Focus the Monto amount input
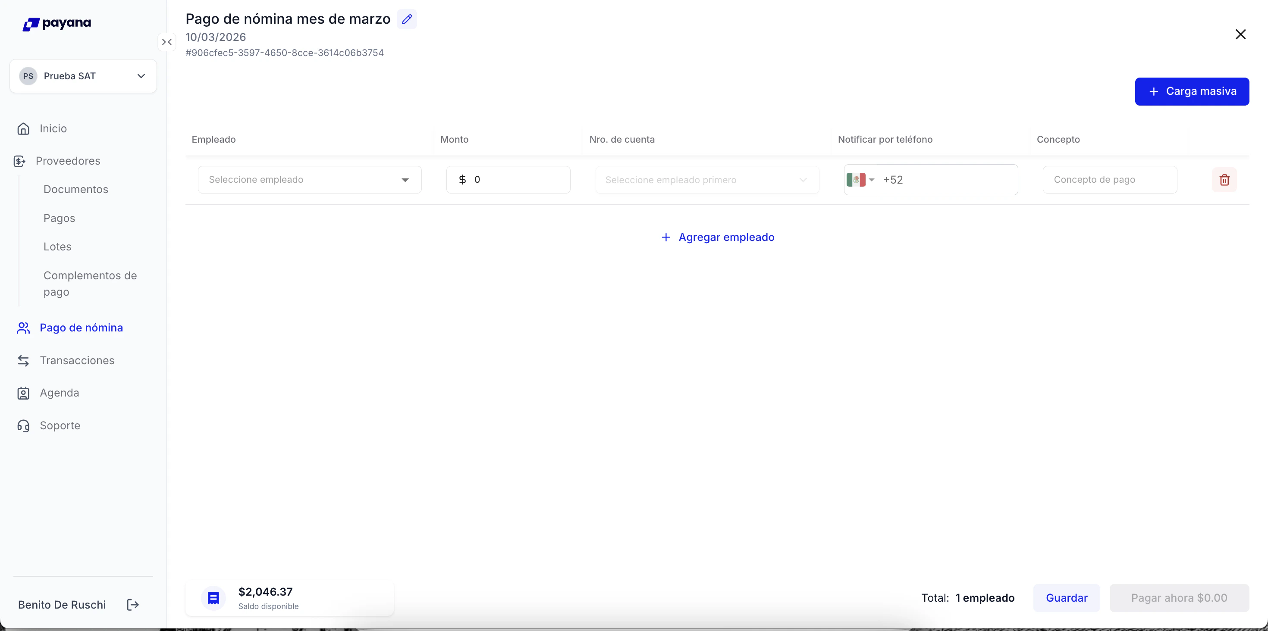Image resolution: width=1268 pixels, height=631 pixels. (x=508, y=180)
